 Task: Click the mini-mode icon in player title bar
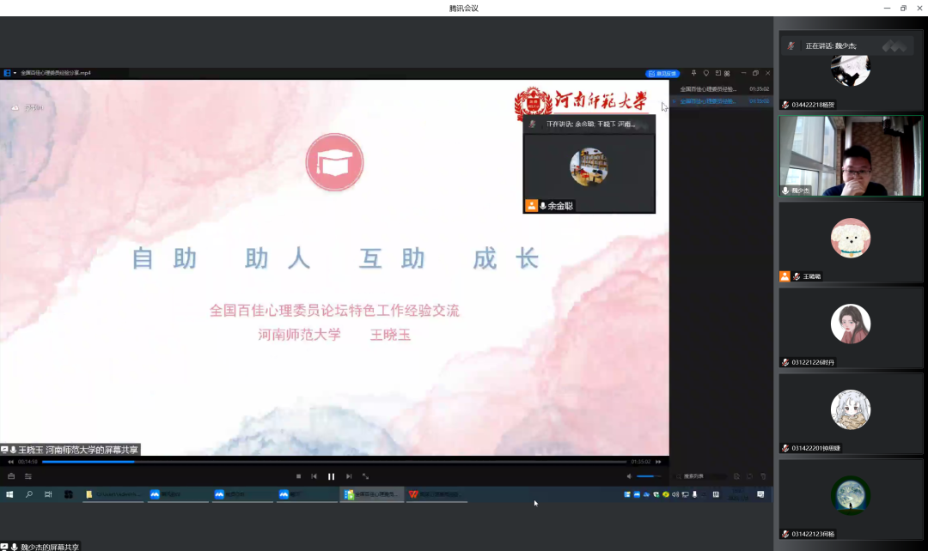click(x=717, y=73)
